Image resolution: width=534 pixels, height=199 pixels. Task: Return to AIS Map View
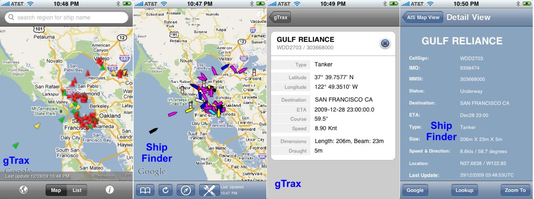point(422,17)
